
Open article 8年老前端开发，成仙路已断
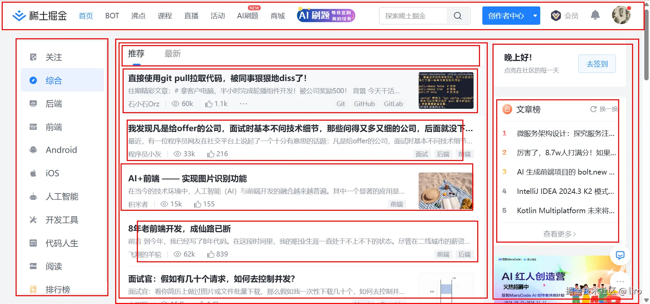(x=180, y=229)
